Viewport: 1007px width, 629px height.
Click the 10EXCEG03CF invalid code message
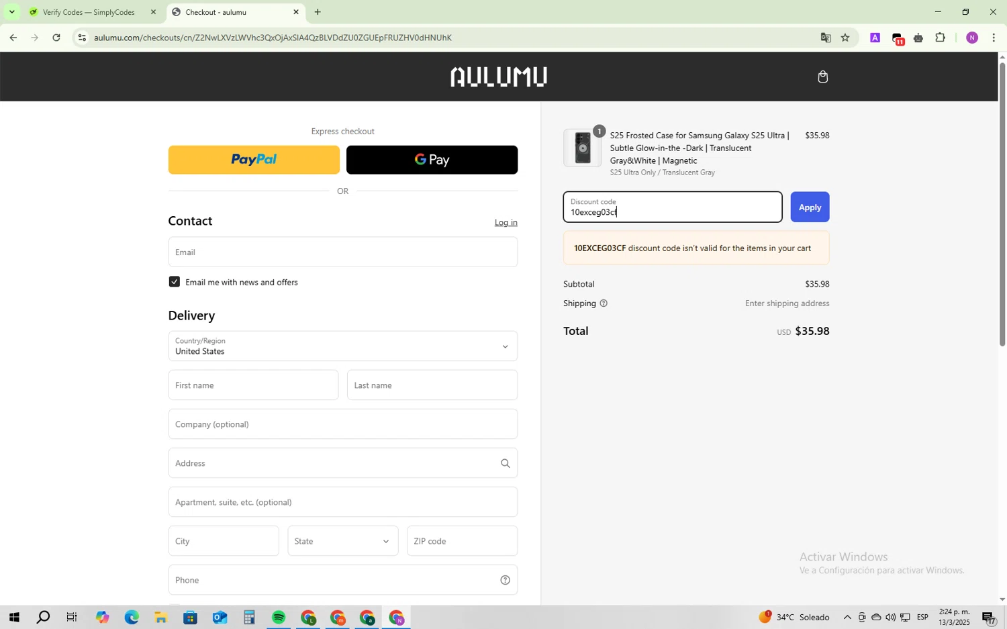click(x=696, y=248)
